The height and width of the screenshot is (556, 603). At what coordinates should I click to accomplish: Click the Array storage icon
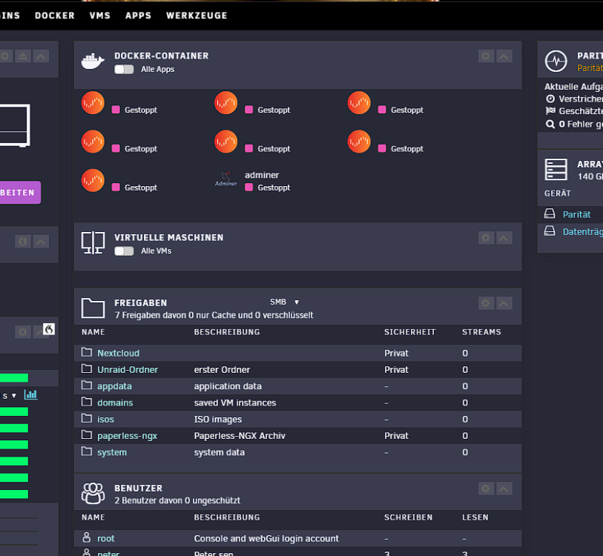click(556, 170)
